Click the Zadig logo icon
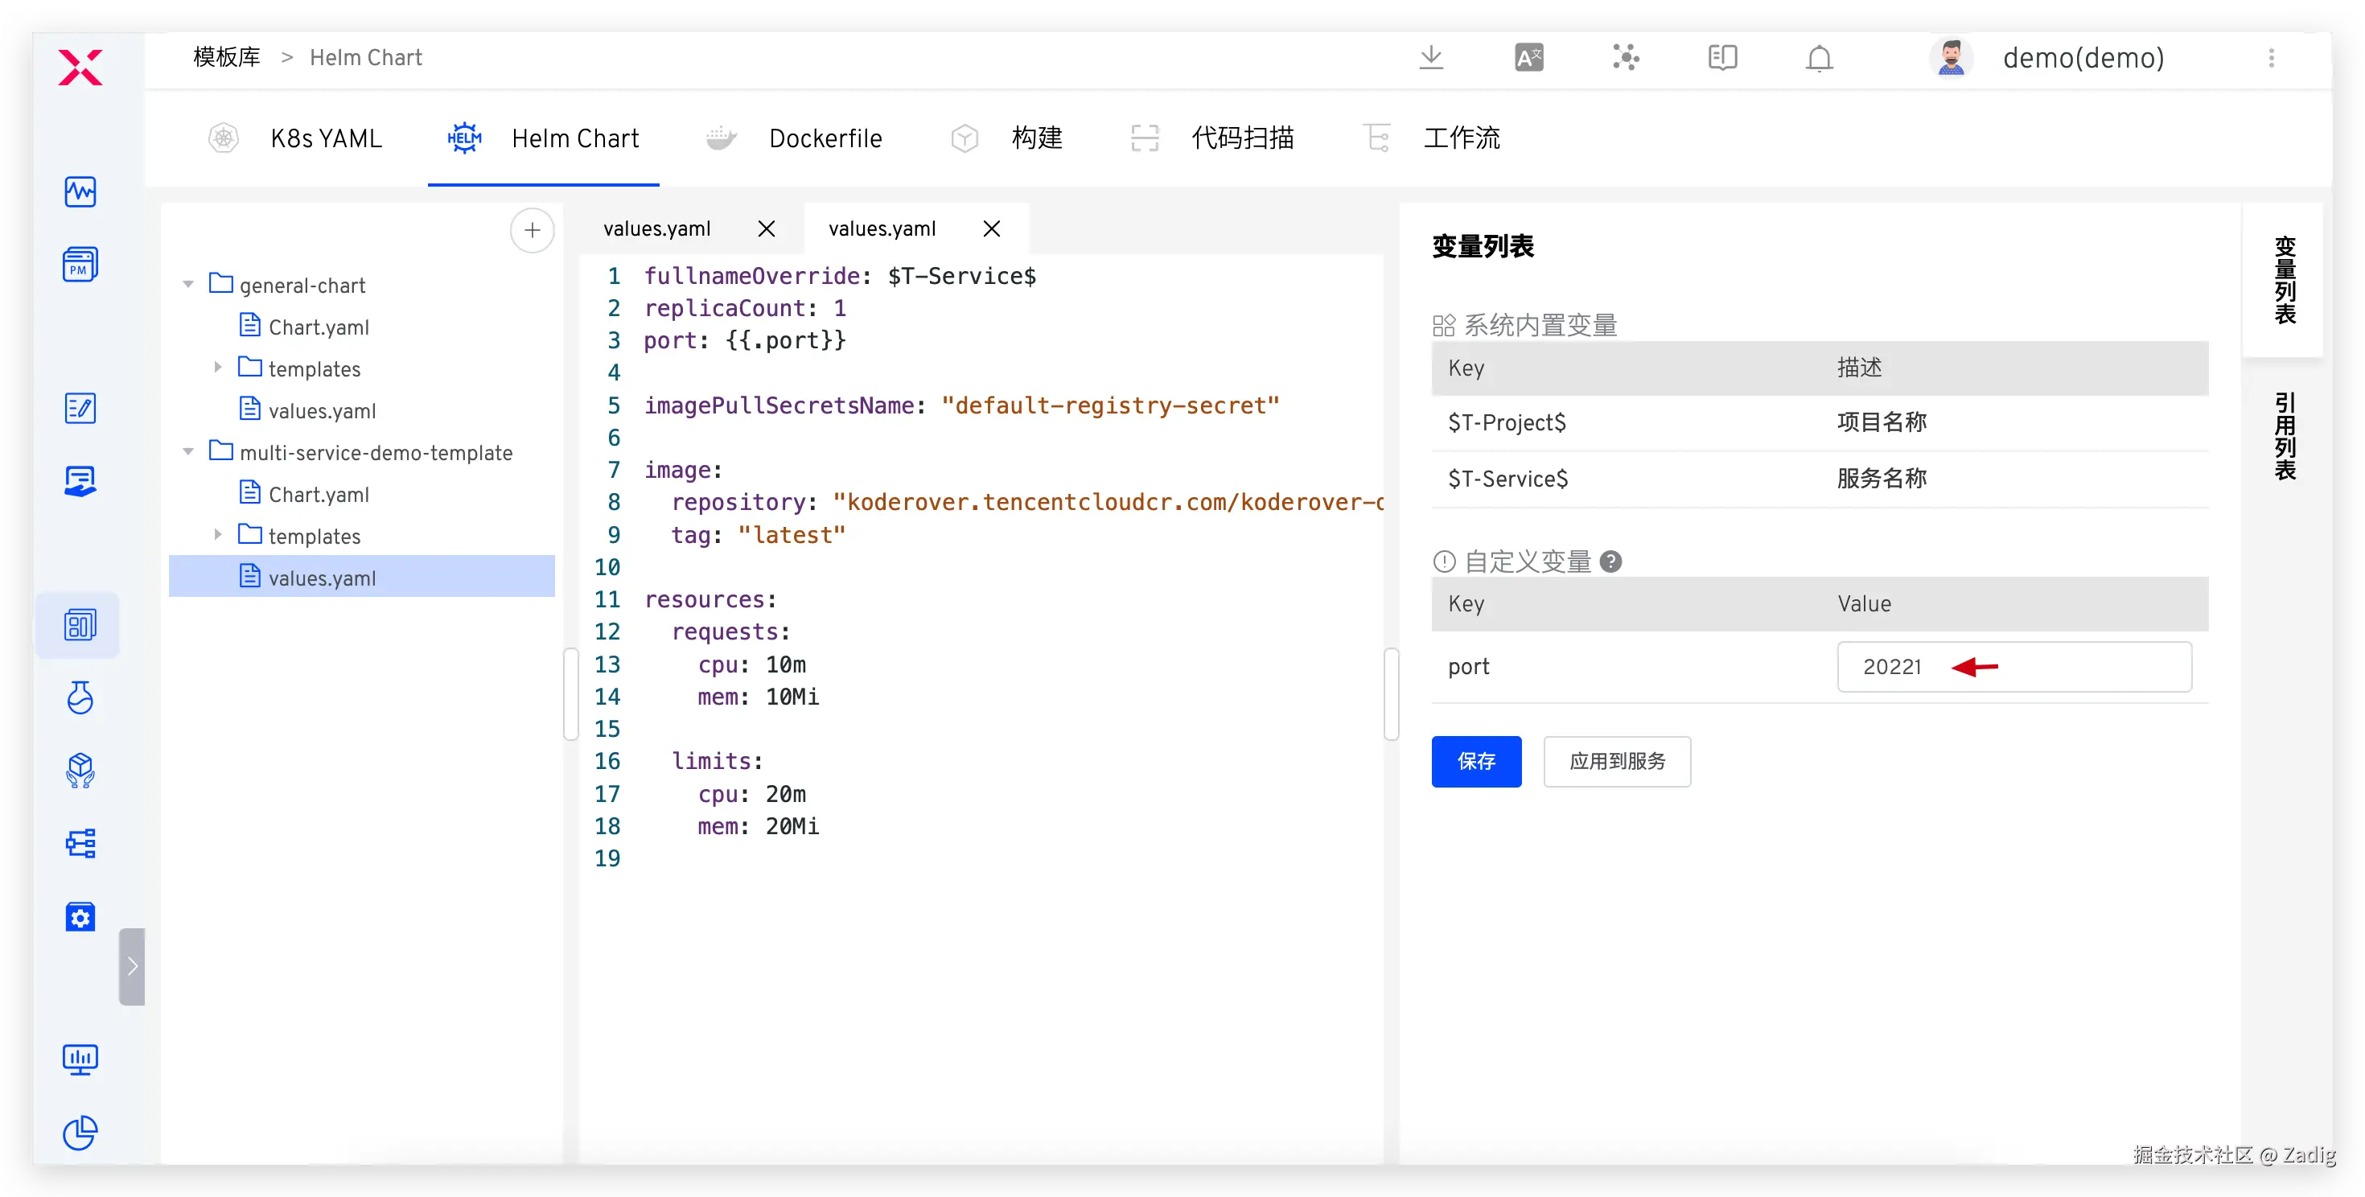 [80, 67]
